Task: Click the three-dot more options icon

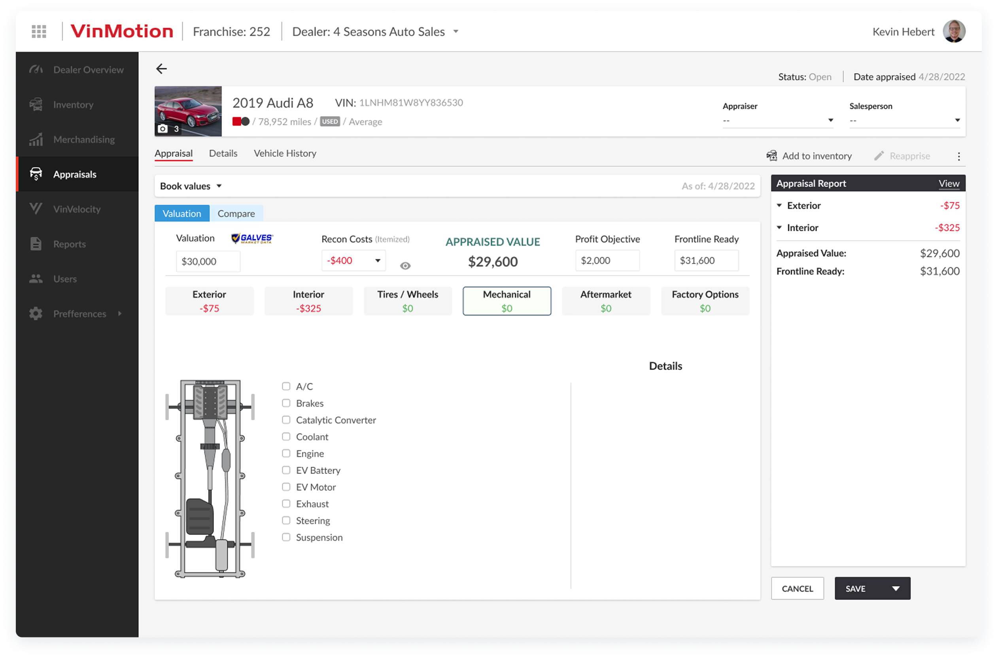Action: [958, 156]
